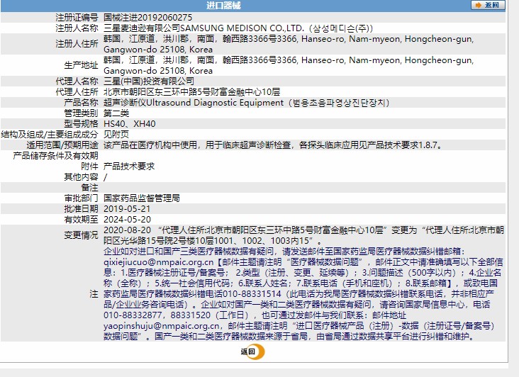Click the 备注 label
The height and width of the screenshot is (377, 519).
(x=90, y=188)
